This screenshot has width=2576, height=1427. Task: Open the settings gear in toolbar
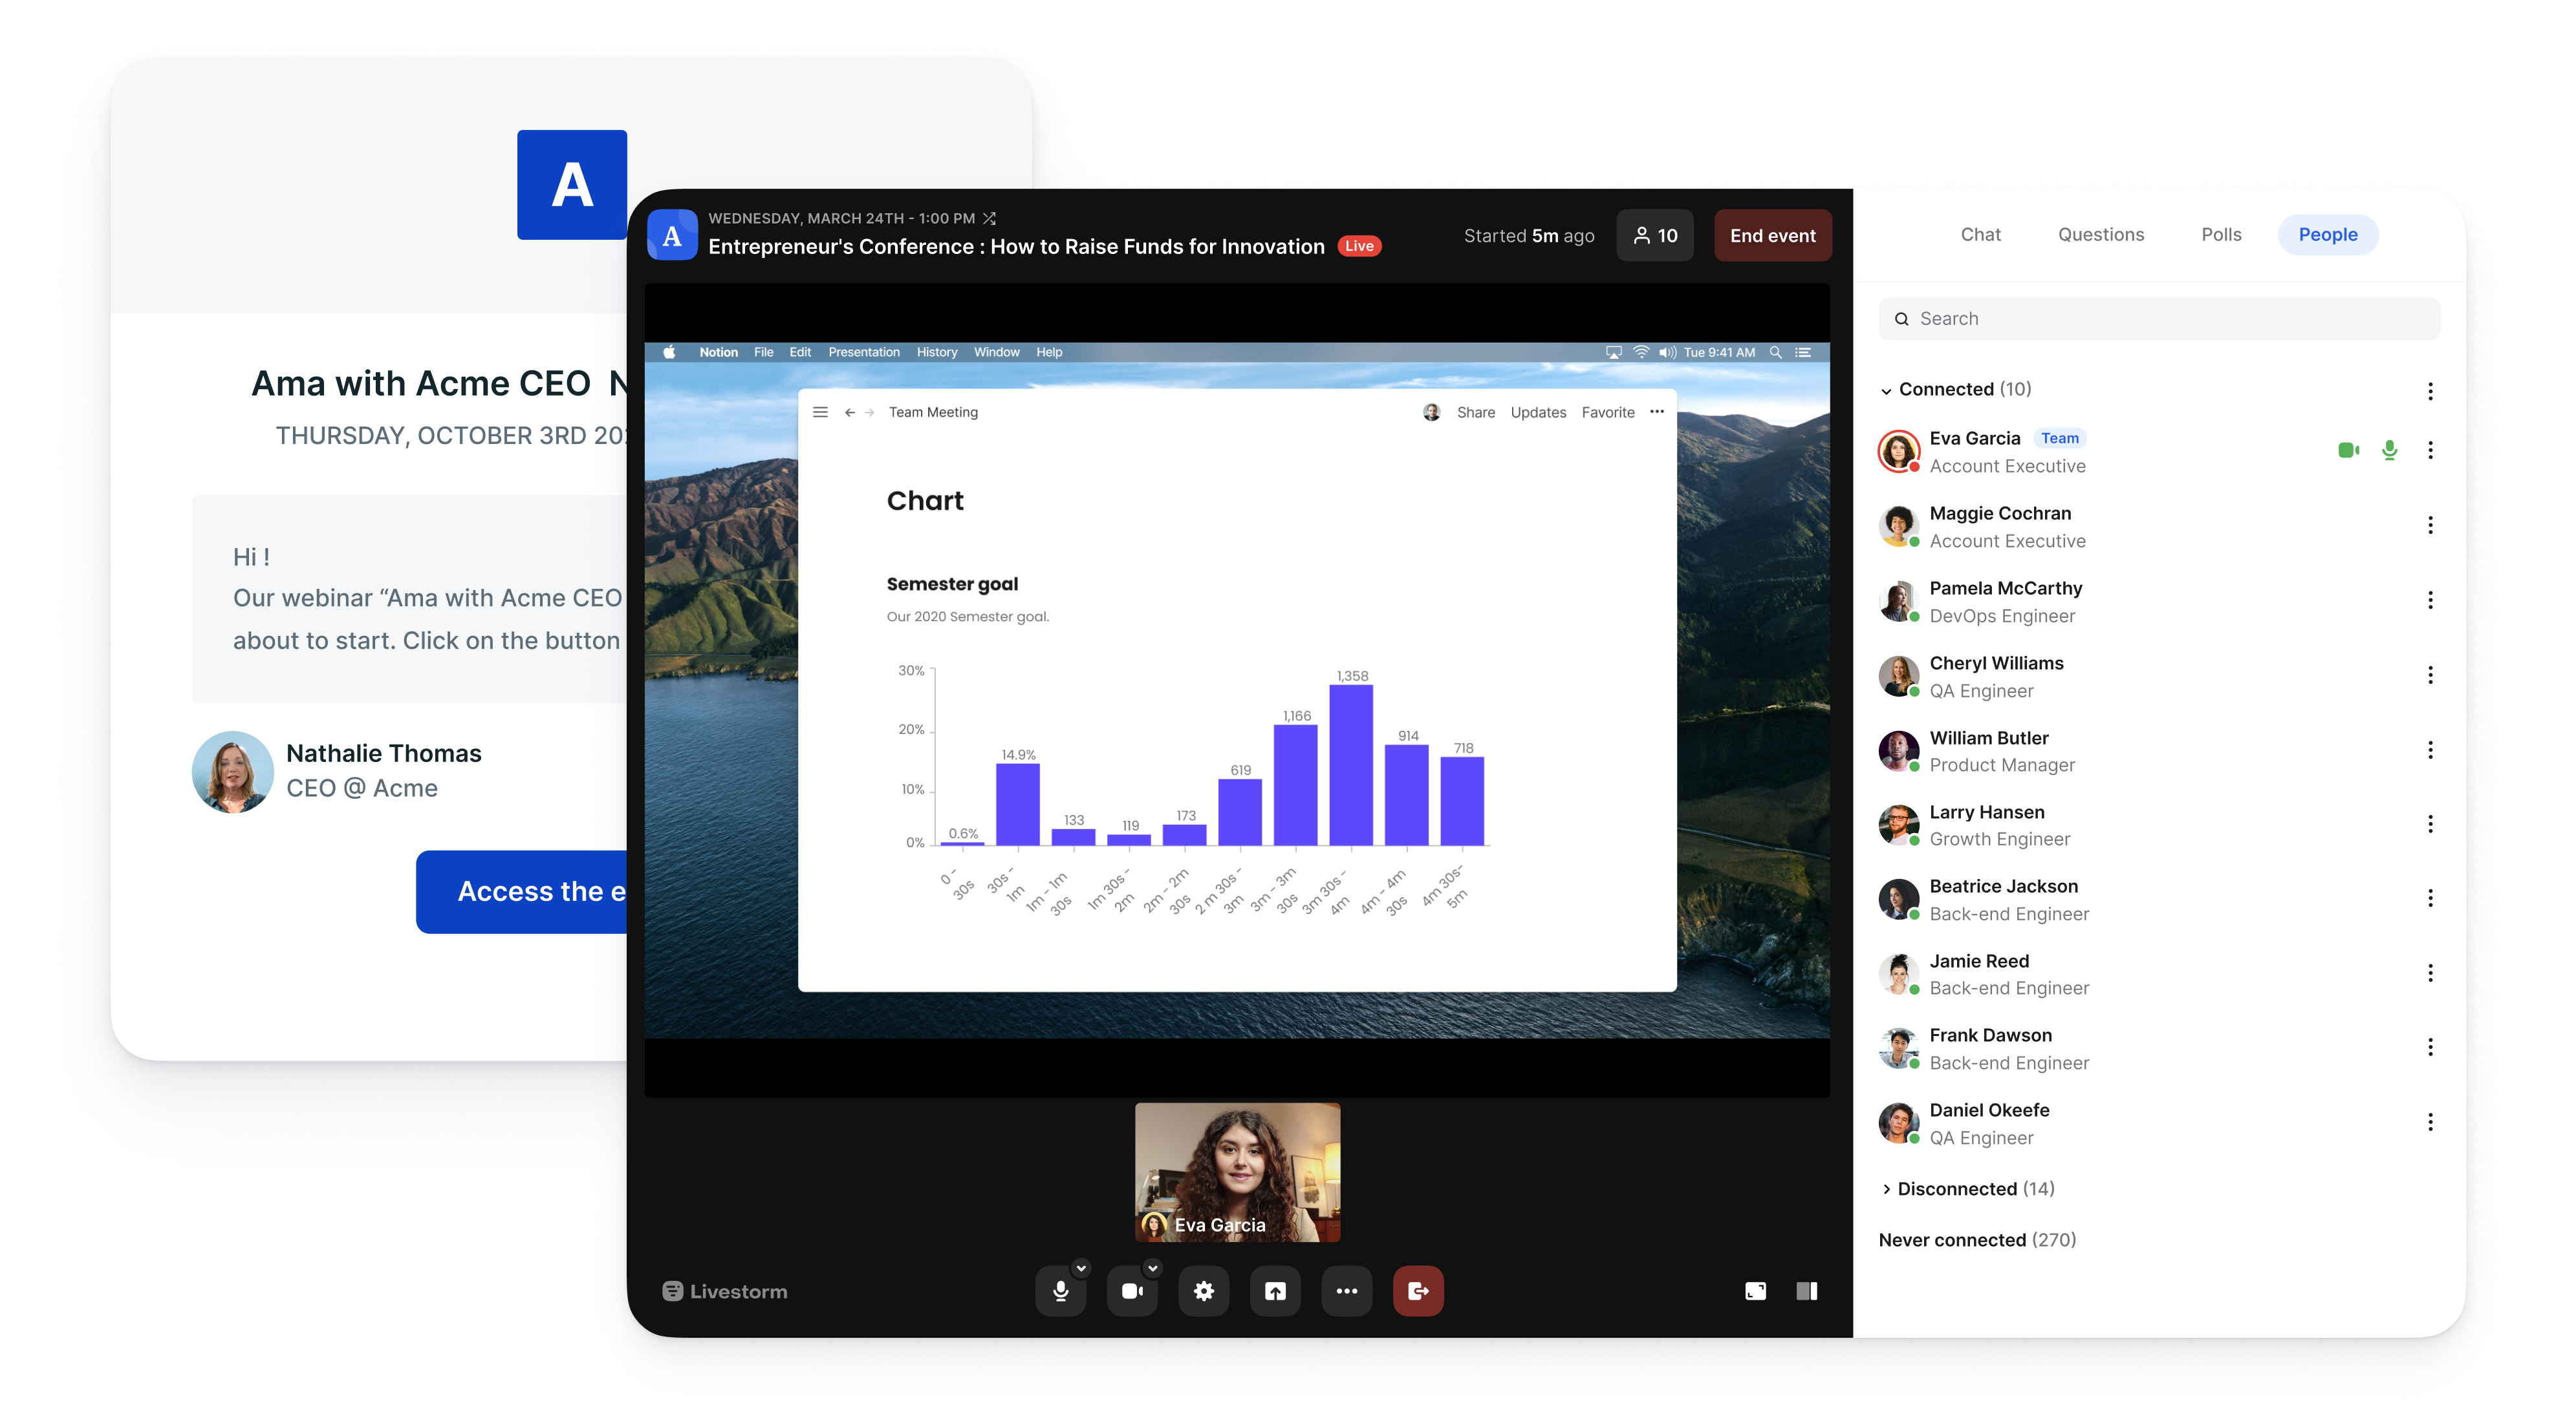[1204, 1291]
